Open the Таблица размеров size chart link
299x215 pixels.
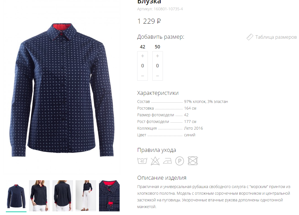(x=276, y=37)
